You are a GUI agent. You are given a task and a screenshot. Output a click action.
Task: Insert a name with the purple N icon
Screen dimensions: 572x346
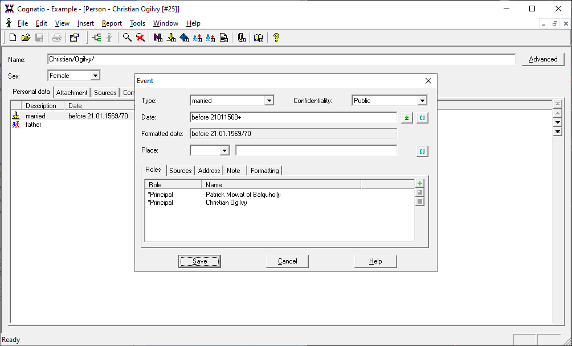coord(158,38)
